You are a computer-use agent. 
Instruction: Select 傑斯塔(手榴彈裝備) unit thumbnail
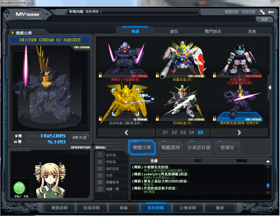pos(126,59)
